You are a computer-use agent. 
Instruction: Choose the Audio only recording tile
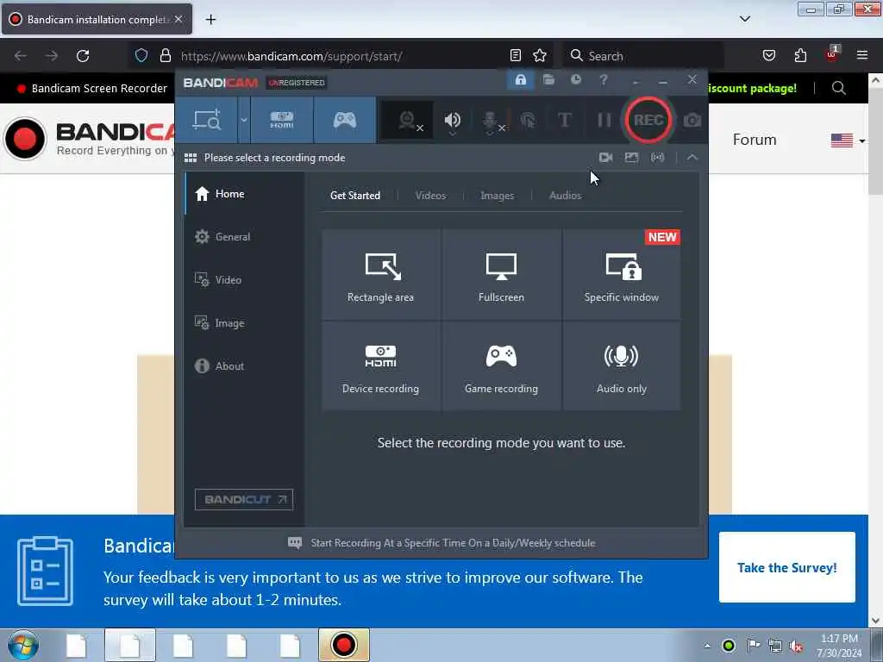[622, 365]
